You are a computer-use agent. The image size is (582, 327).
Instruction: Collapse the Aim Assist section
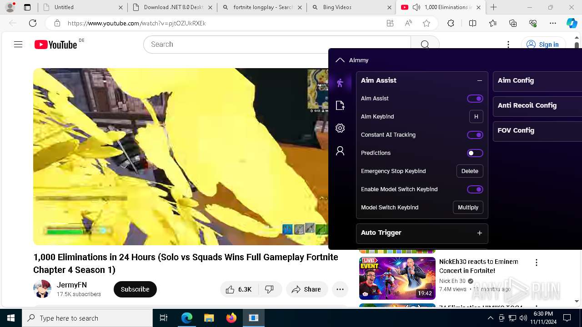[x=479, y=80]
